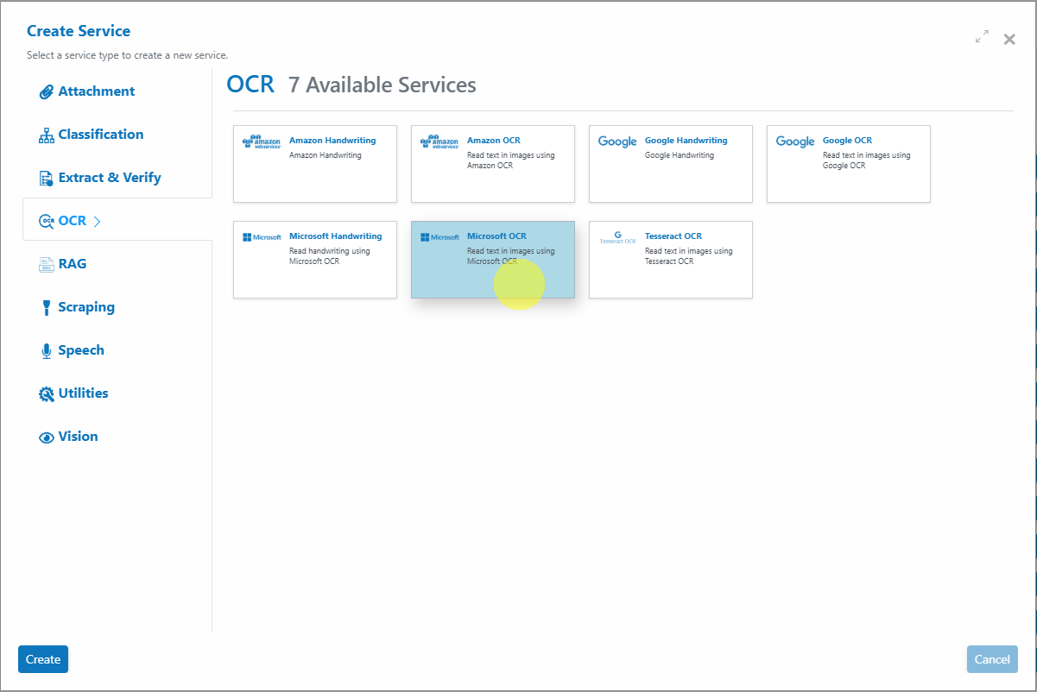Click the 'Google Handwriting' description under the title
The height and width of the screenshot is (692, 1037).
pos(680,156)
